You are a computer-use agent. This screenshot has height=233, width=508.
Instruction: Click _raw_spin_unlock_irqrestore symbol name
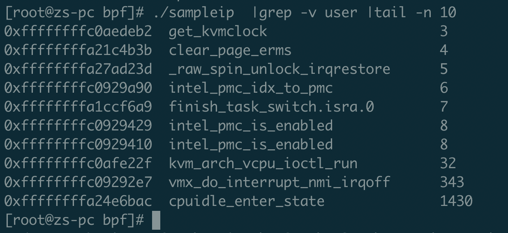[279, 69]
